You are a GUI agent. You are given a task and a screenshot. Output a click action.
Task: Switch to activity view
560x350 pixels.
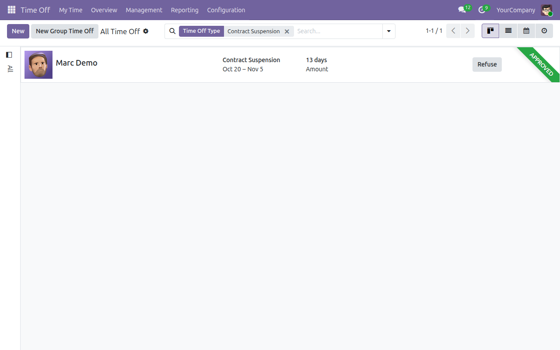coord(544,31)
